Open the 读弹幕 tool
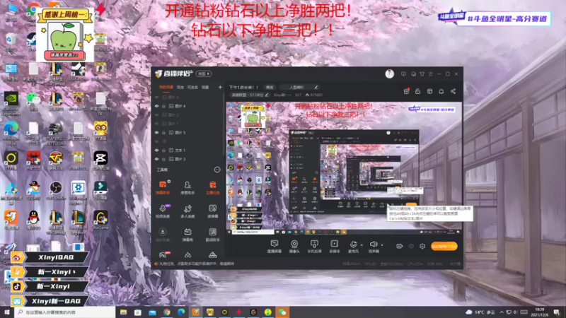Viewport: 566px width, 318px height. point(213,211)
